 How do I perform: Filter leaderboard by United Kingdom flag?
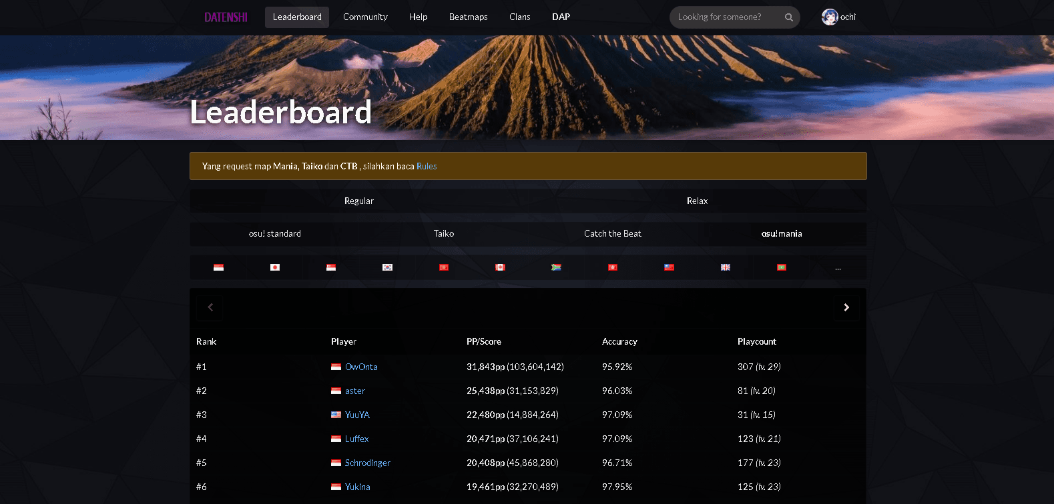click(726, 267)
